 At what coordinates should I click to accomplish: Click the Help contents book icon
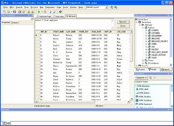60,12
